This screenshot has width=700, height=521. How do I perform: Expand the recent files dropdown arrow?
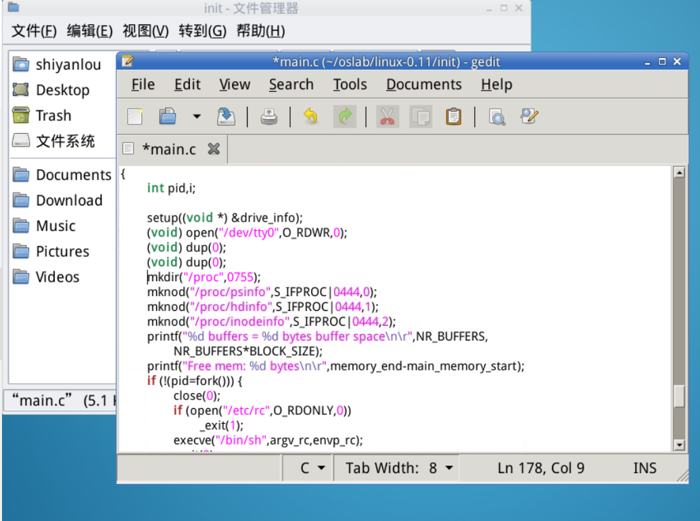coord(197,117)
